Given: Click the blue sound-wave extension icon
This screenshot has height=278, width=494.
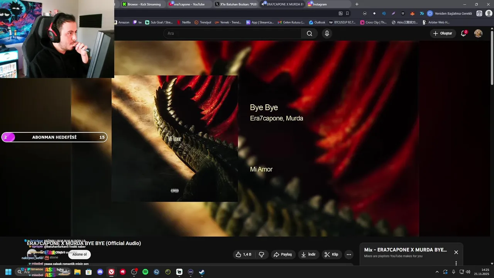Looking at the screenshot, I should 384,14.
